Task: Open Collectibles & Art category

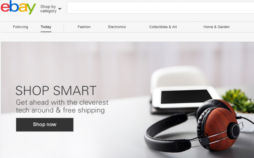Action: coord(163,27)
